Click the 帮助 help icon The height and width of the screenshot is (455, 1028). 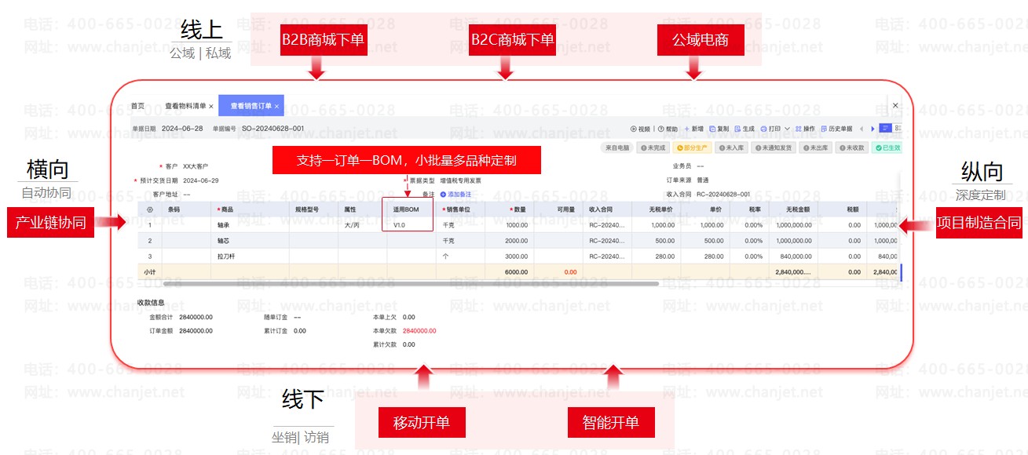tap(660, 129)
